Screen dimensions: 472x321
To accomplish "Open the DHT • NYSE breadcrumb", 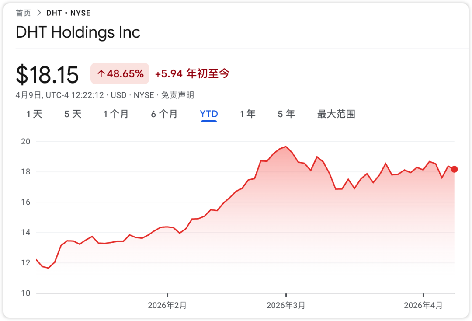I will pyautogui.click(x=69, y=13).
